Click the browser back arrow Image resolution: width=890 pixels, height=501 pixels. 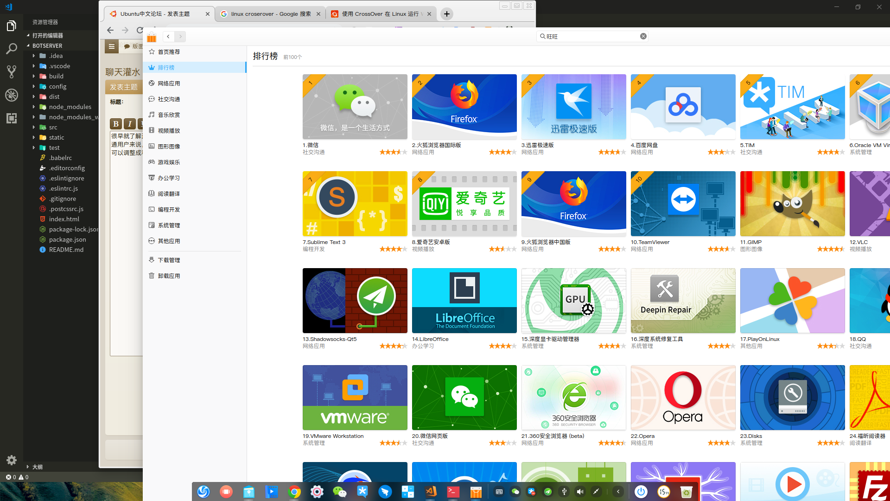(x=110, y=30)
